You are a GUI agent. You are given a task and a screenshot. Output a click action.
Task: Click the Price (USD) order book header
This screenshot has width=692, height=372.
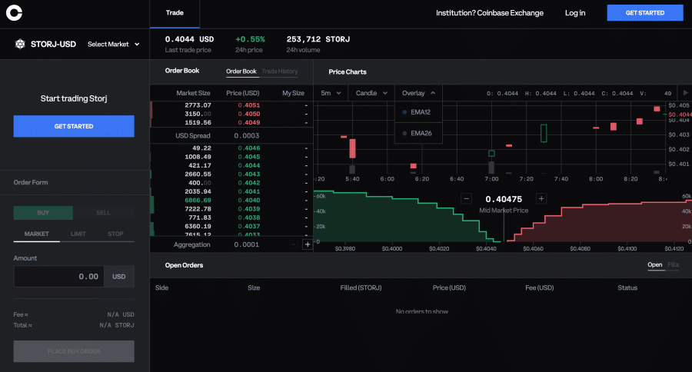point(243,93)
